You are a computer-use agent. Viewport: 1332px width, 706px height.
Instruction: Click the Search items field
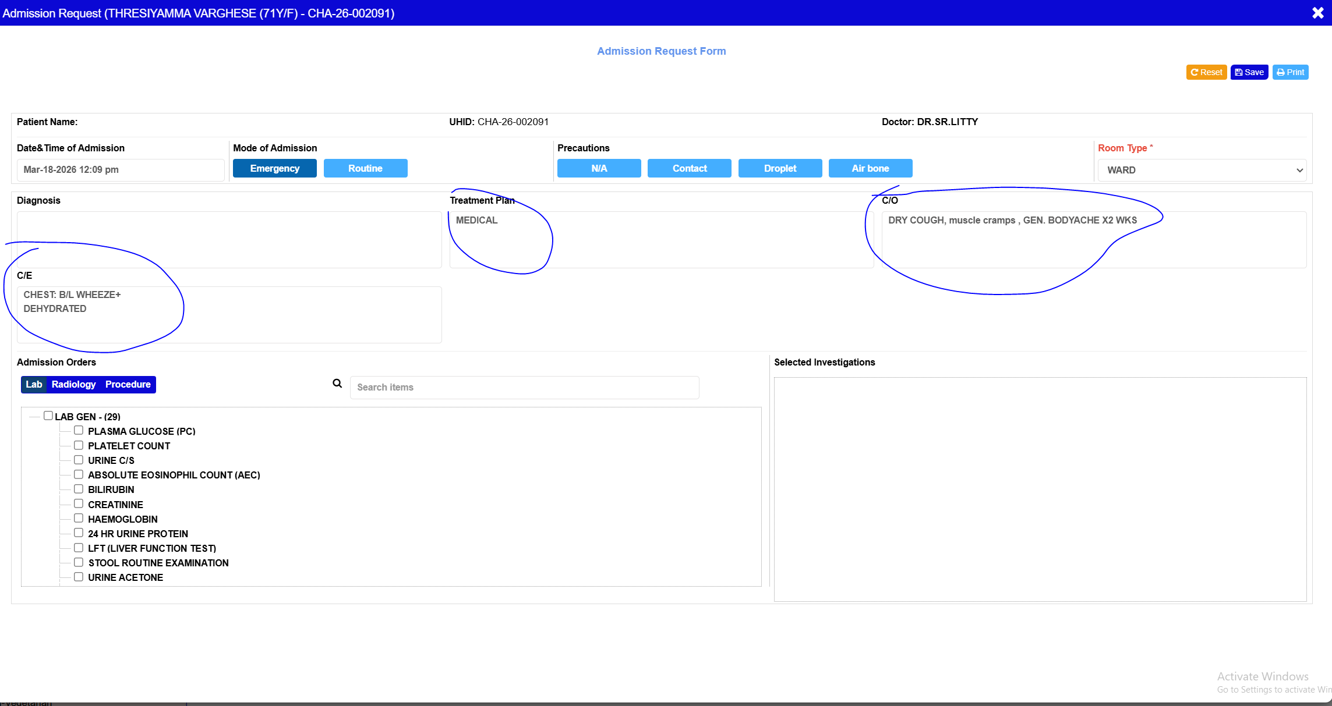pos(524,388)
